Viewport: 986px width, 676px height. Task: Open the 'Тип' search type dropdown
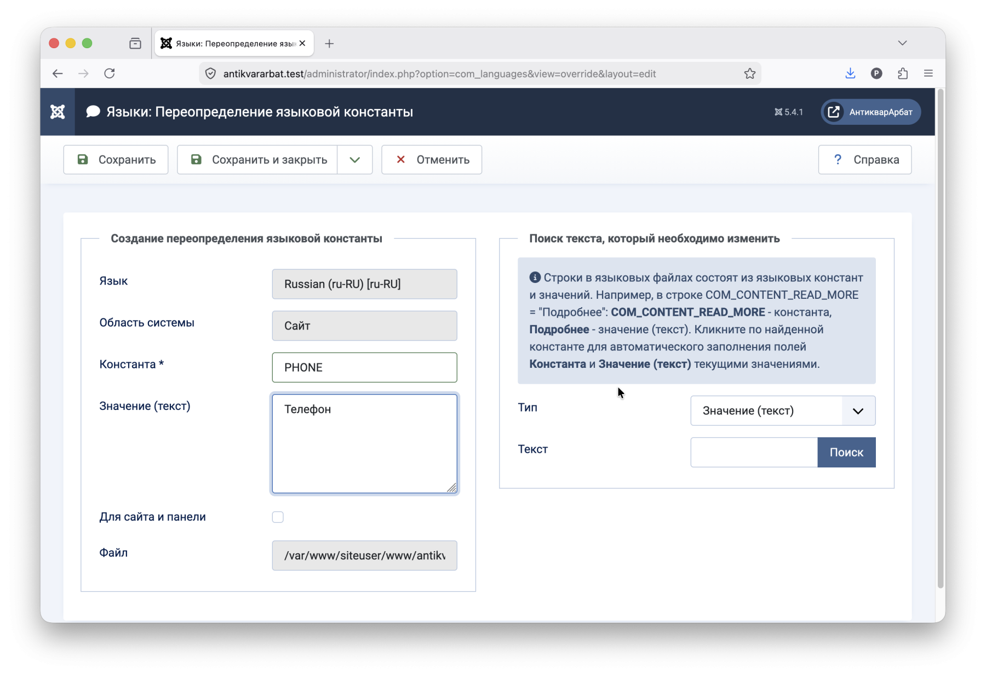tap(782, 411)
